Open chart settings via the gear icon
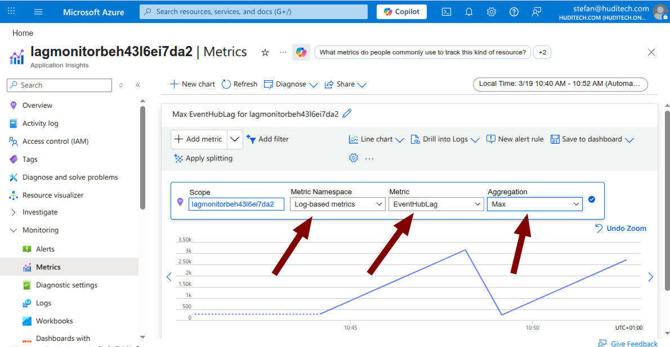 (x=354, y=158)
